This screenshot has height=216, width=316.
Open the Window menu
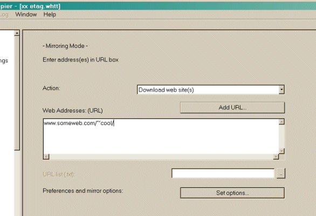point(26,15)
